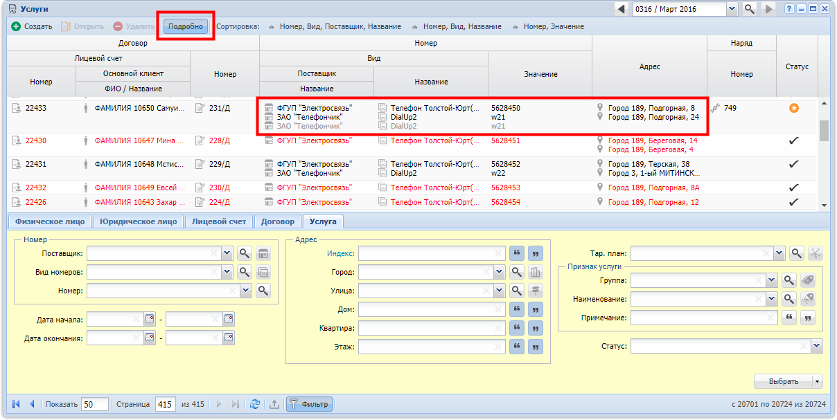Expand the Поставщик dropdown list

pyautogui.click(x=227, y=253)
